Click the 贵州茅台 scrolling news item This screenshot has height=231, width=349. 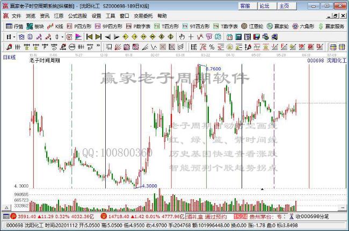[265, 216]
